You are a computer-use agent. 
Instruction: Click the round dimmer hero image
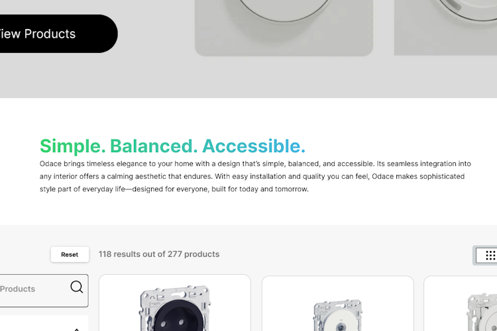[x=284, y=26]
